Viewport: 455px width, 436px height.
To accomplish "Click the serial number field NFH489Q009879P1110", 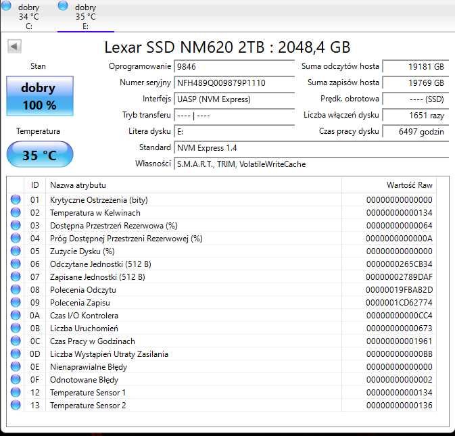I will coord(234,82).
